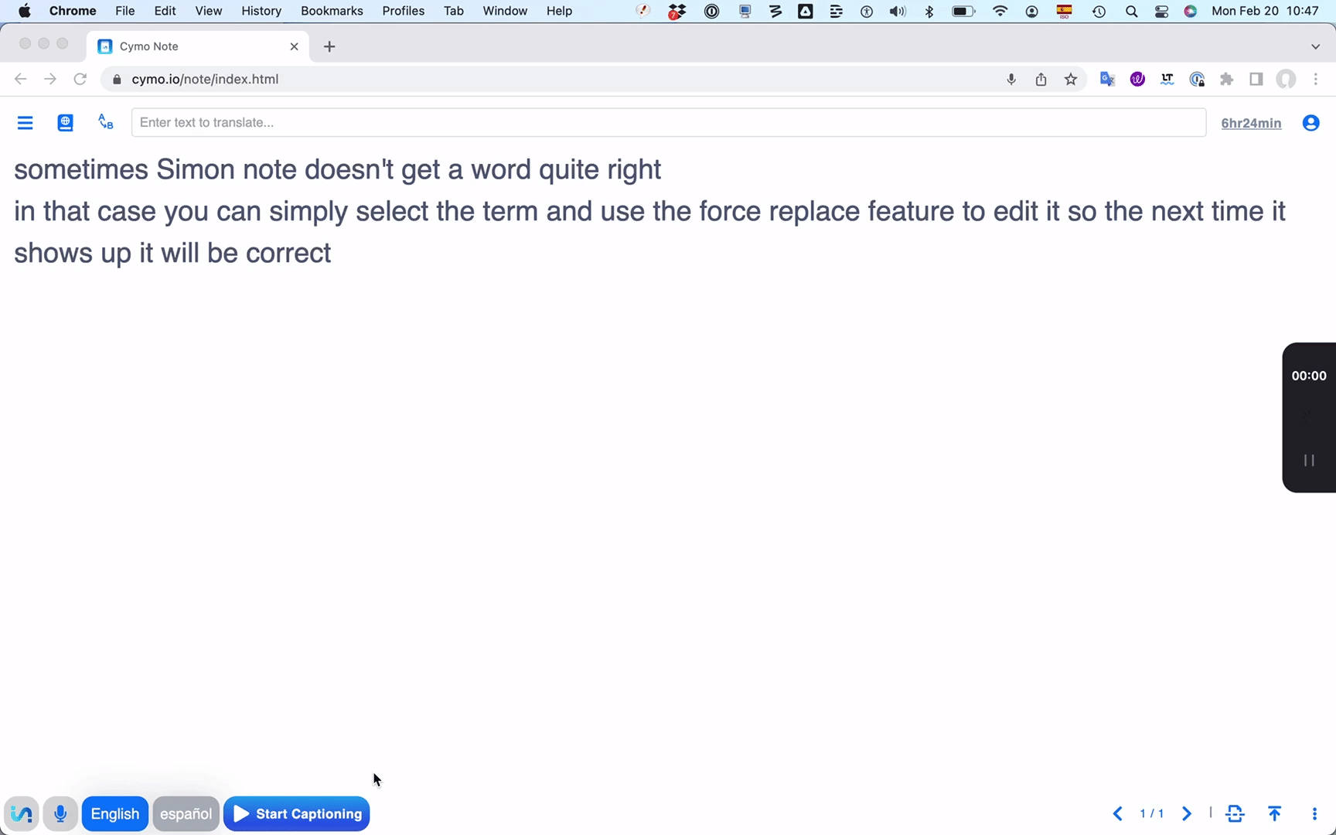Pause the recording timer widget
This screenshot has height=835, width=1336.
pyautogui.click(x=1309, y=460)
